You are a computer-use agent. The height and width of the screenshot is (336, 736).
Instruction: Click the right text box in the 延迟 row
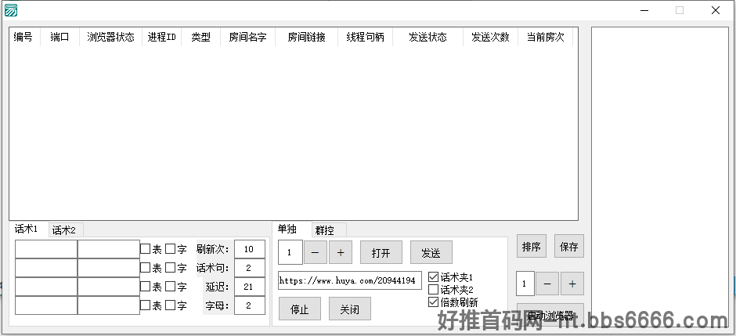(108, 287)
